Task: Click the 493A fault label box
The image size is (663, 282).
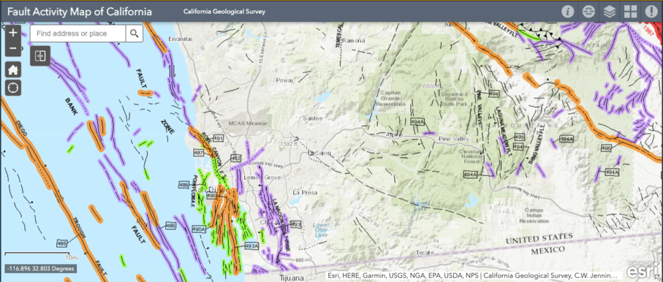Action: click(x=251, y=246)
